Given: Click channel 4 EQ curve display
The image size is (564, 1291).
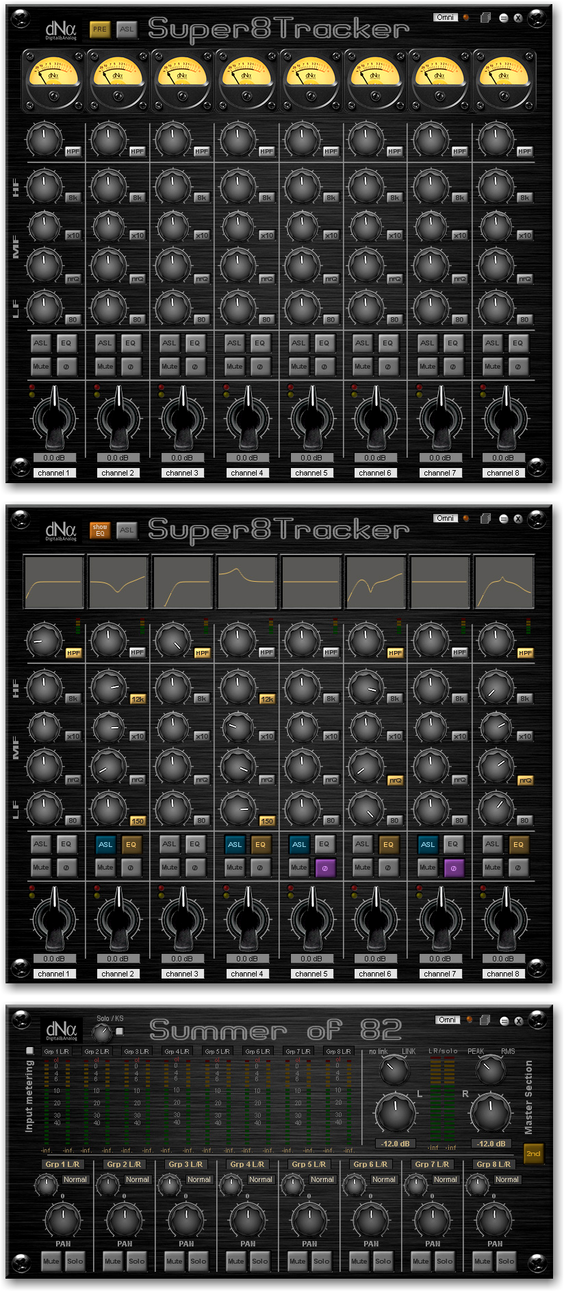Looking at the screenshot, I should 247,582.
